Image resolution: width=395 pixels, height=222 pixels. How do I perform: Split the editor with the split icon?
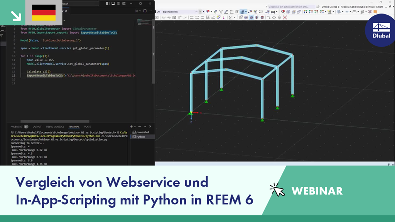point(145,11)
